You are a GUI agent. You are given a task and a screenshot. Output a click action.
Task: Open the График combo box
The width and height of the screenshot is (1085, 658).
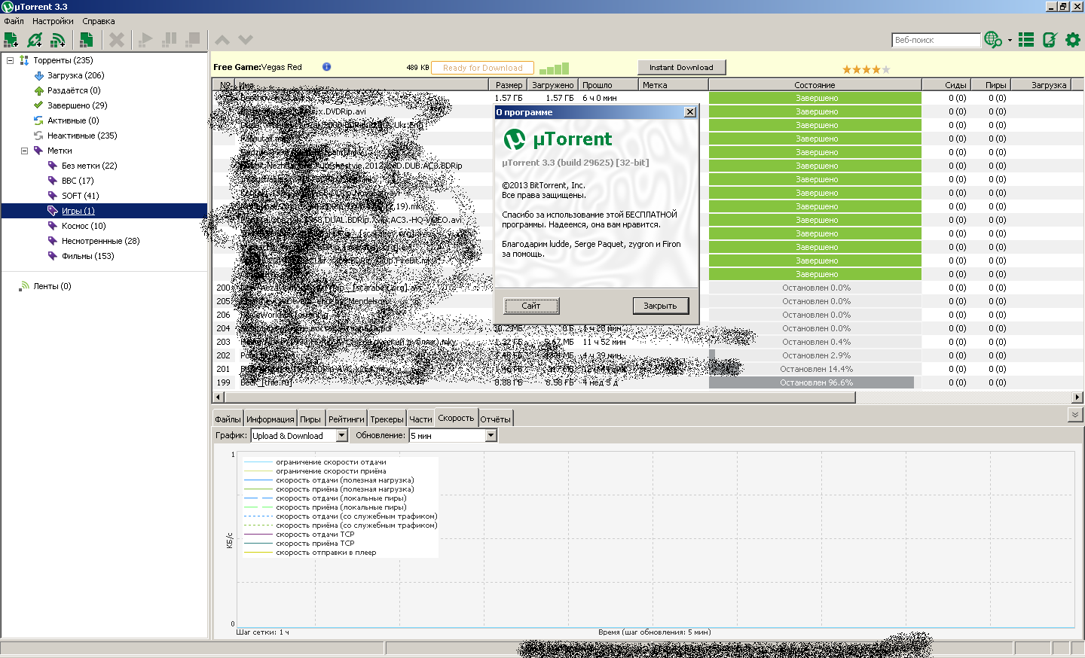(x=299, y=436)
